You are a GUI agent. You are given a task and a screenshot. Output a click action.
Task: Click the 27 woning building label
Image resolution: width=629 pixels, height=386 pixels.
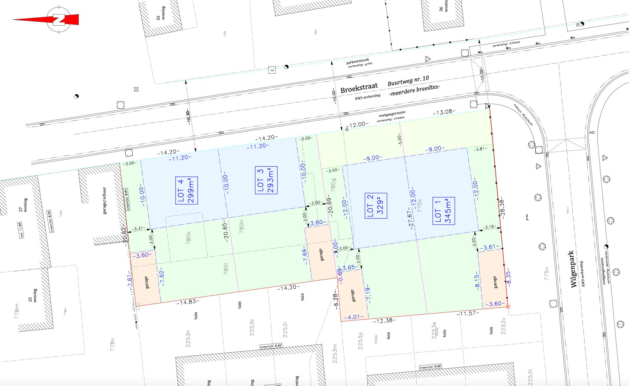pos(23,205)
